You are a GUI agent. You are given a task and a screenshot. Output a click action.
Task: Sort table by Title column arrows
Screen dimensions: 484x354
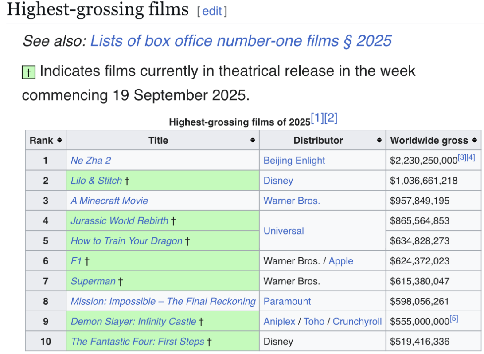pos(253,140)
